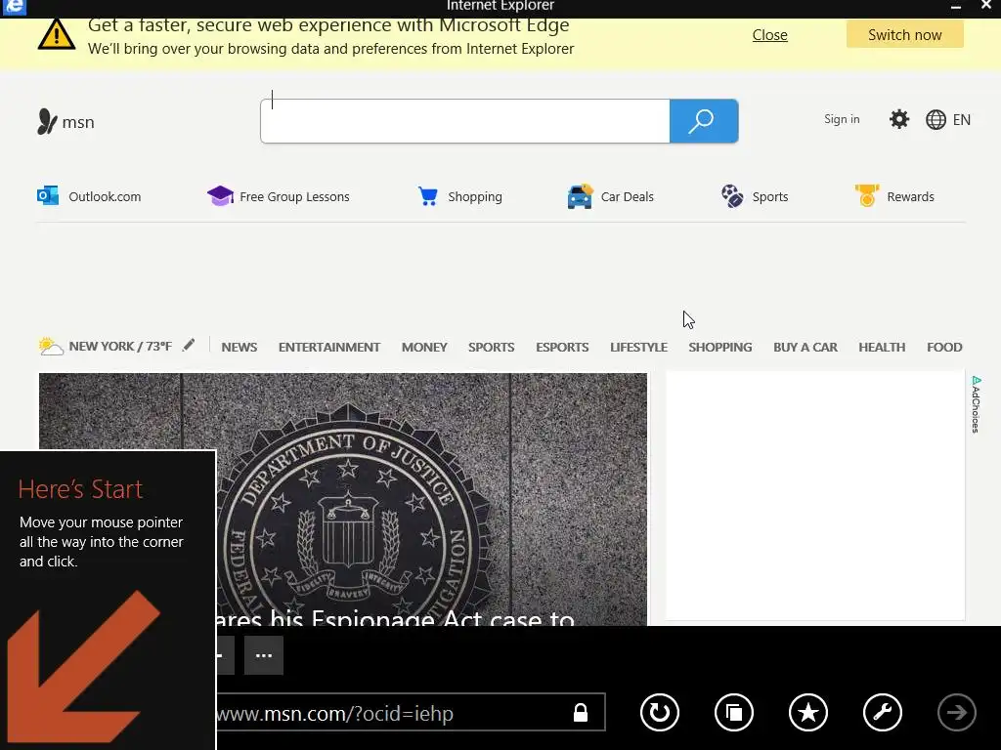Click the MSN butterfly logo
This screenshot has height=750, width=1001.
(x=47, y=121)
